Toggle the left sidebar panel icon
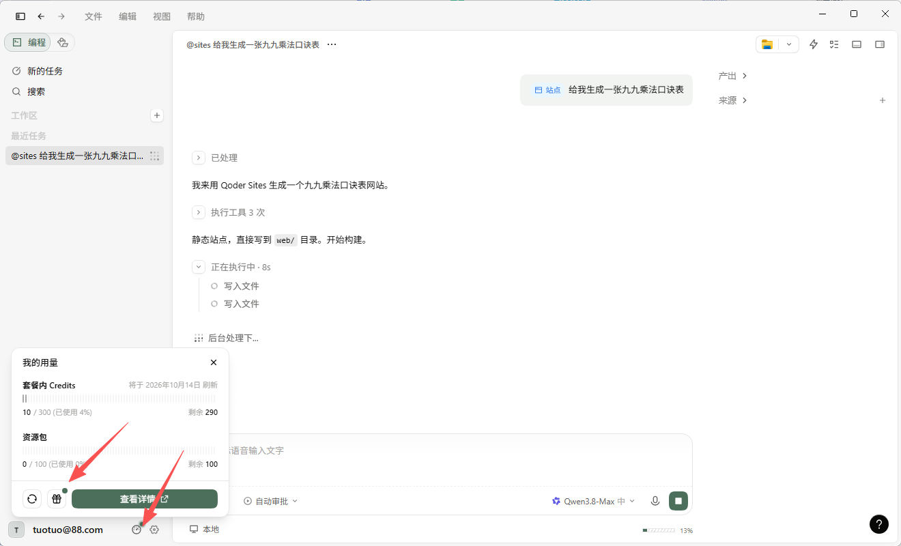 point(20,16)
